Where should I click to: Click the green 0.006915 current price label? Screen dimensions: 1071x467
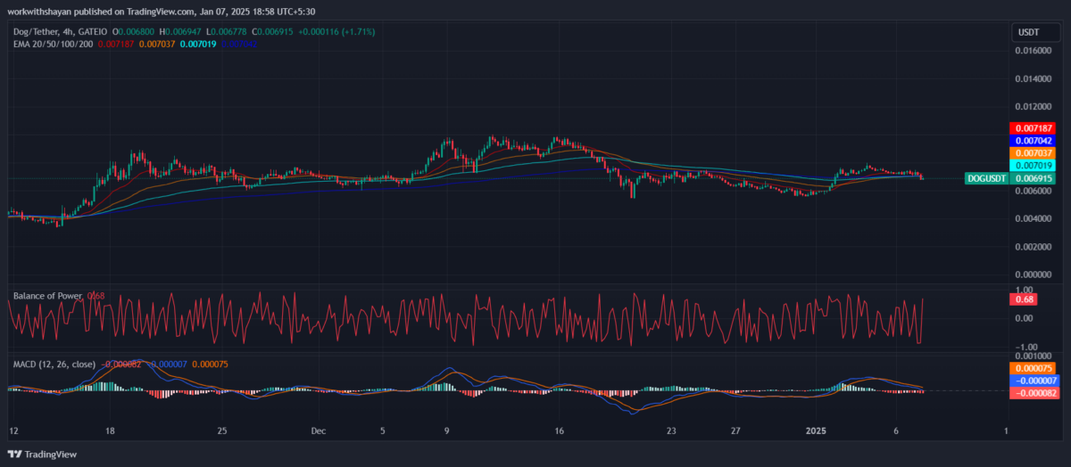[1032, 178]
